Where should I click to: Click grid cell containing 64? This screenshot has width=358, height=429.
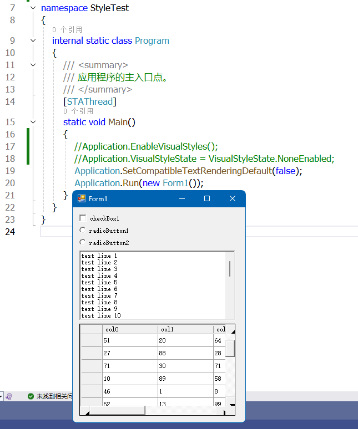(x=220, y=340)
